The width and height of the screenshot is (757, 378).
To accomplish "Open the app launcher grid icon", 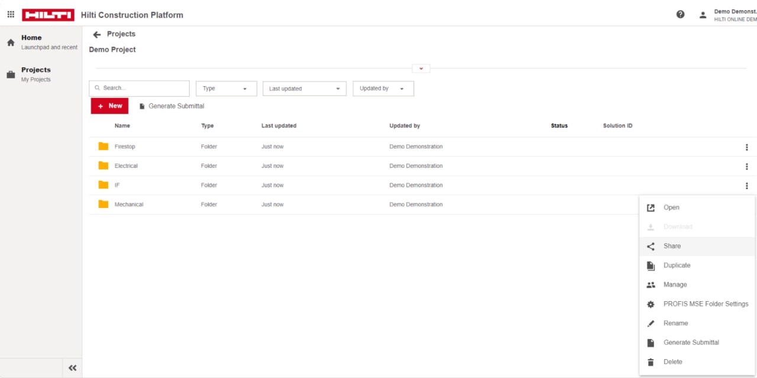I will (x=10, y=14).
